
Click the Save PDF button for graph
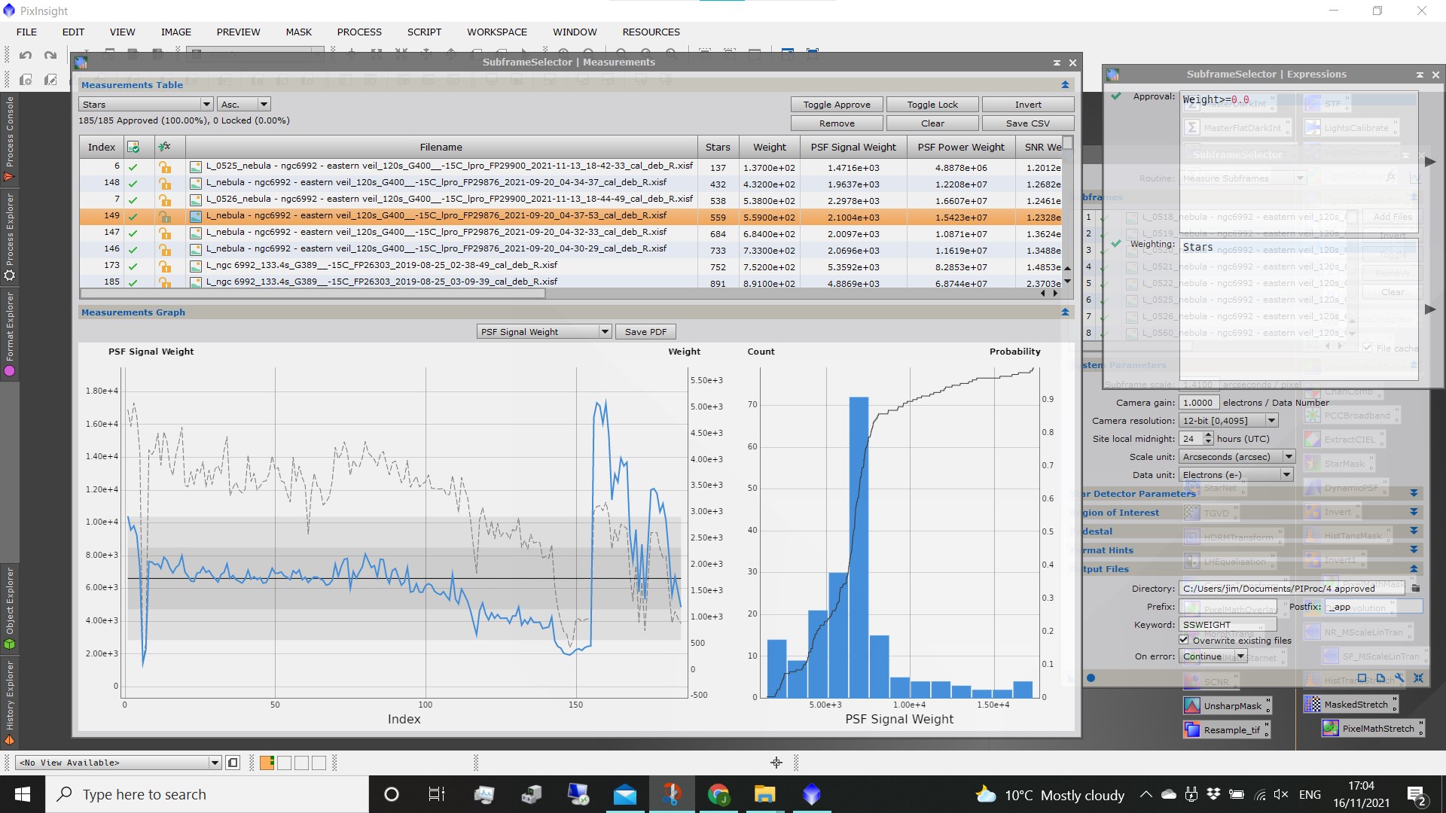(645, 330)
